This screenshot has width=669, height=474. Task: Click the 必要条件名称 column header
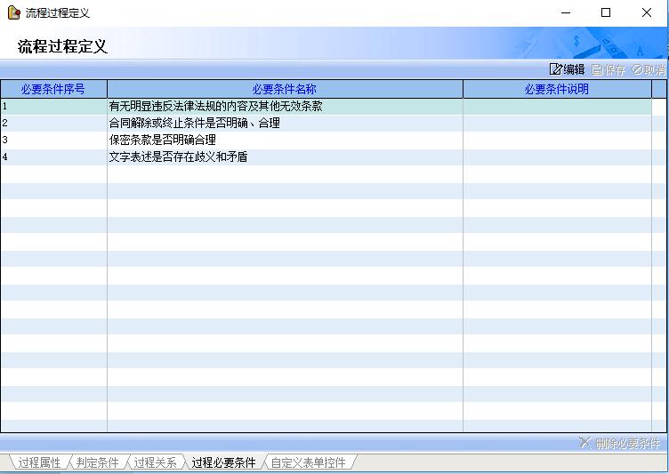pyautogui.click(x=285, y=89)
